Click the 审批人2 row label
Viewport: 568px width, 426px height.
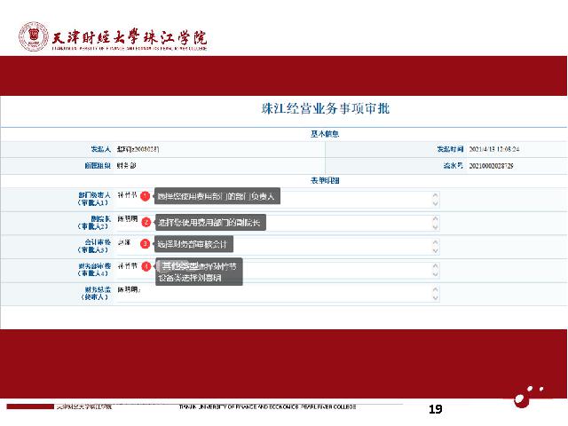point(94,223)
